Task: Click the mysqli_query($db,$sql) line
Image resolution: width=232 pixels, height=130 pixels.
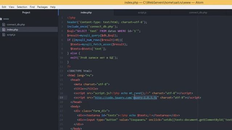Action: tap(92, 35)
